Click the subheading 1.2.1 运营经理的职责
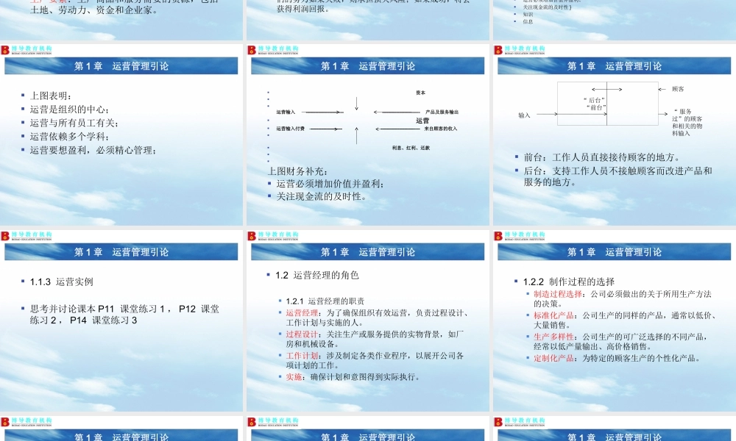Viewport: 736px width, 441px height. (325, 301)
